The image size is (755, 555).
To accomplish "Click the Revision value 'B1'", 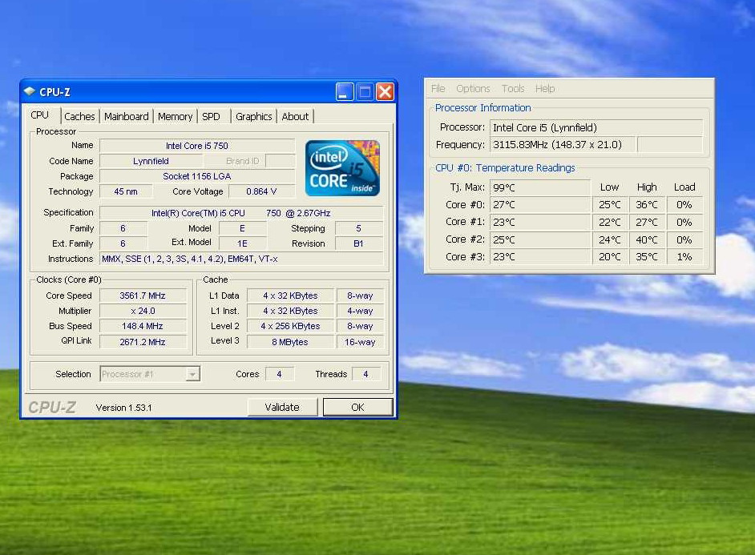I will 359,243.
